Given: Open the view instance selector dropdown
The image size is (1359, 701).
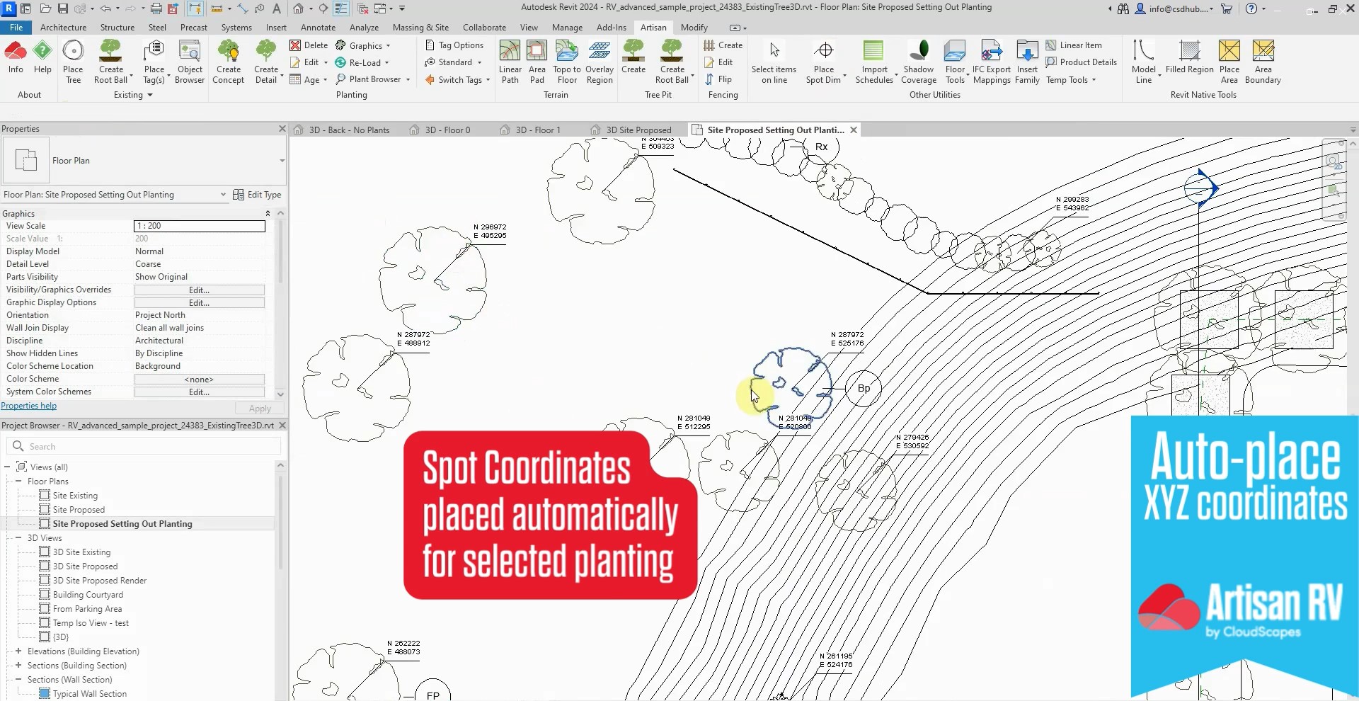Looking at the screenshot, I should tap(223, 195).
